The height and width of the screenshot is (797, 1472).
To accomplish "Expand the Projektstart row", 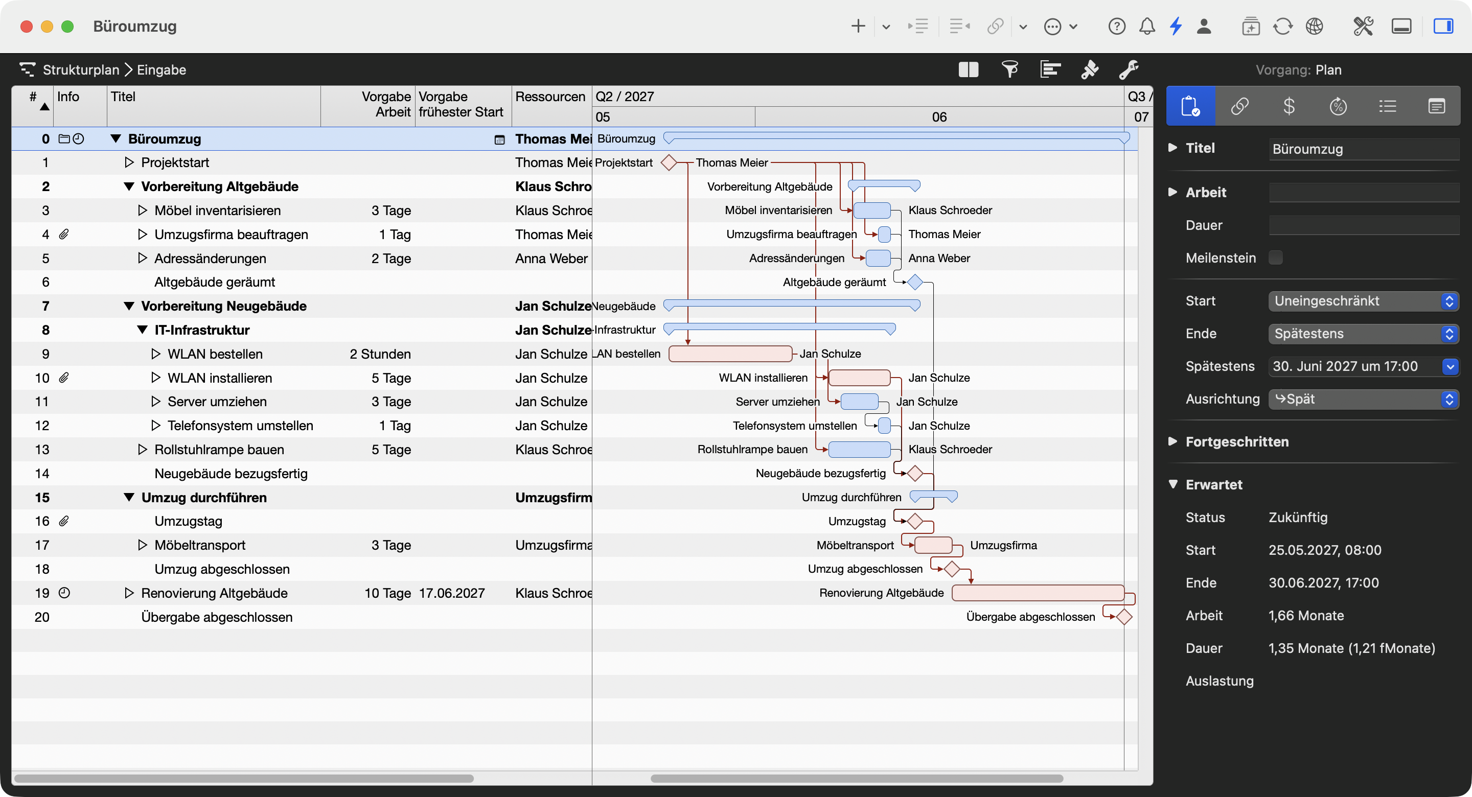I will tap(129, 163).
